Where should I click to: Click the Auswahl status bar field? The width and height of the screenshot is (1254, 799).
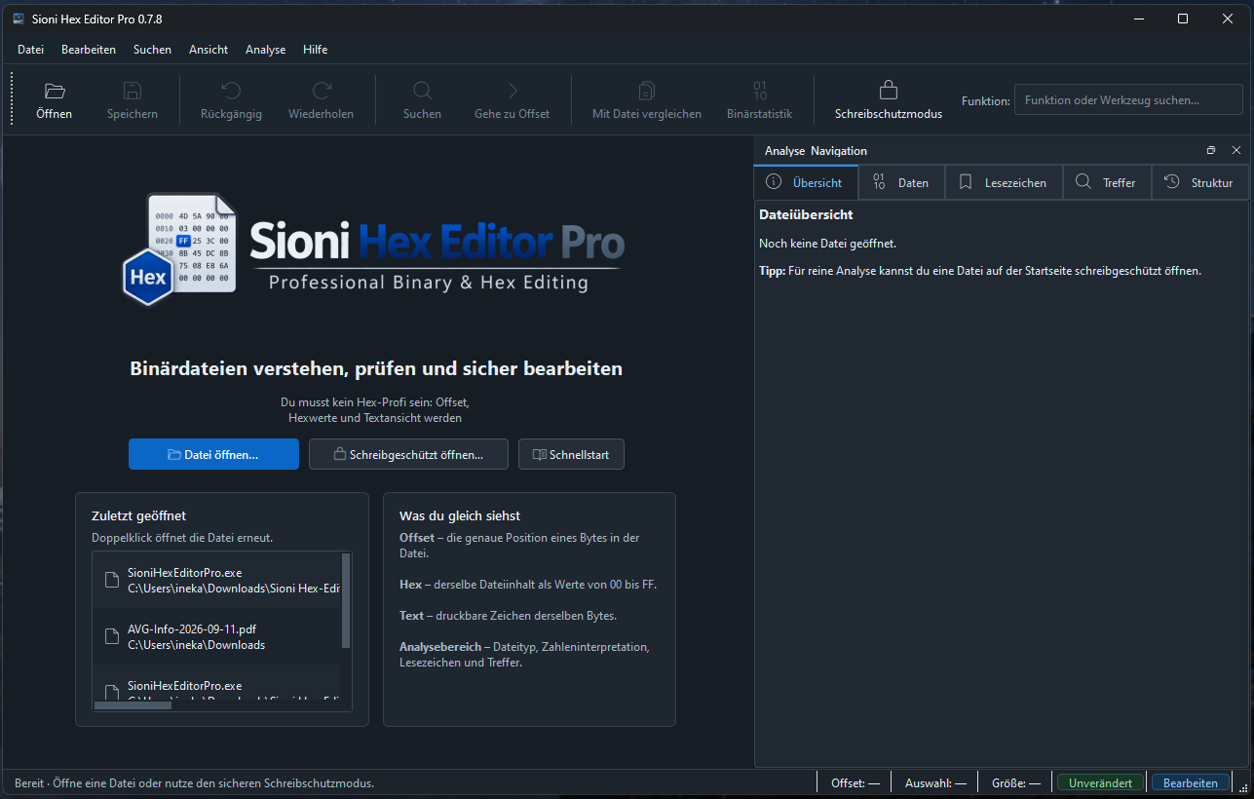point(935,782)
